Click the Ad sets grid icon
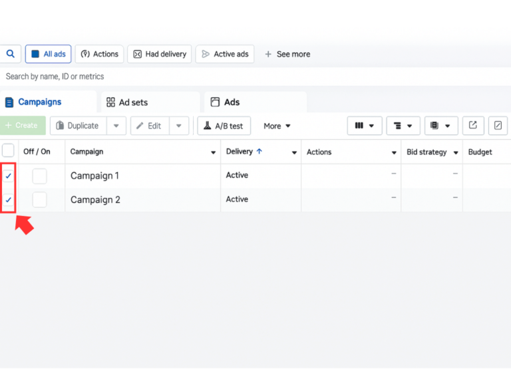Viewport: 511px width, 383px height. point(111,102)
